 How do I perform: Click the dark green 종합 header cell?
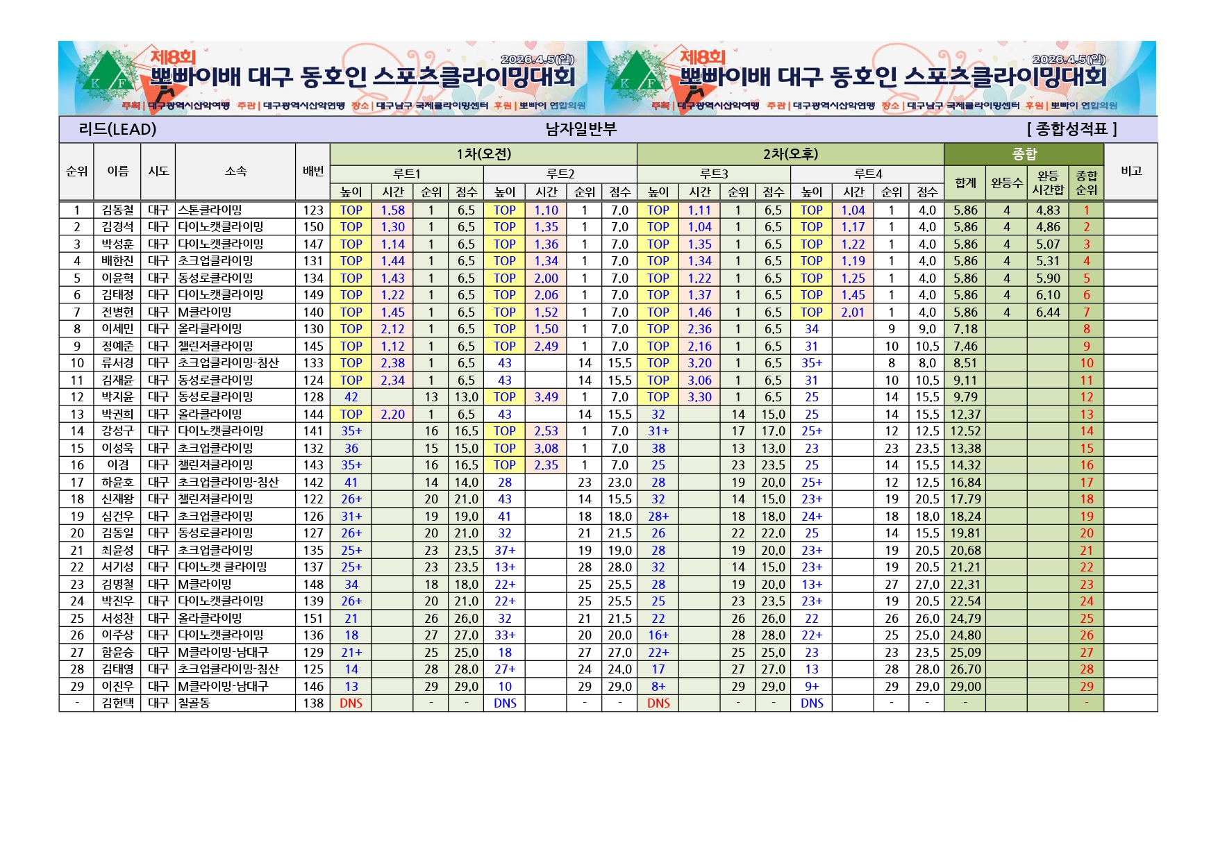(1024, 154)
